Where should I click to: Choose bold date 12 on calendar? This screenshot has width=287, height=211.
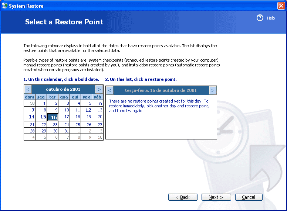pyautogui.click(x=88, y=110)
